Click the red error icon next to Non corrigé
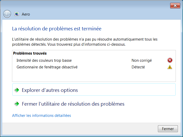The width and height of the screenshot is (183, 137). [x=170, y=60]
